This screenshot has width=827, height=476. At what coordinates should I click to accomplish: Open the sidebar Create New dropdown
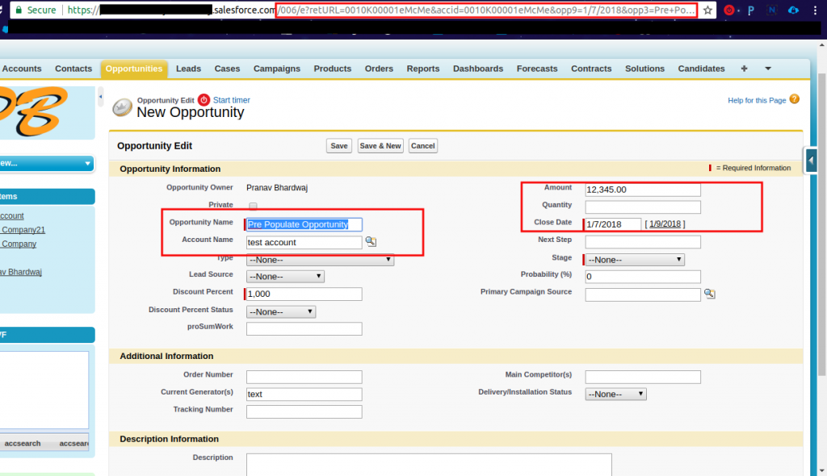(47, 164)
